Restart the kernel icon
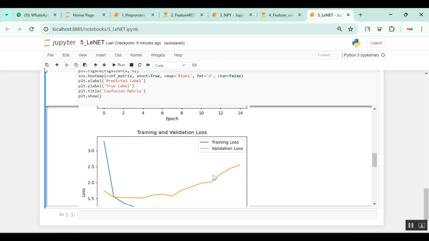This screenshot has width=429, height=241. point(140,65)
